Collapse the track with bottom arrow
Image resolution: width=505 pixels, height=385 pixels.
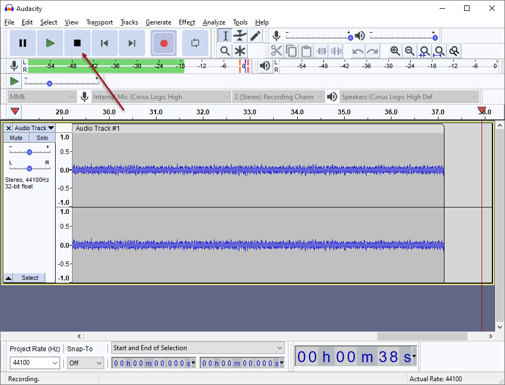[8, 278]
